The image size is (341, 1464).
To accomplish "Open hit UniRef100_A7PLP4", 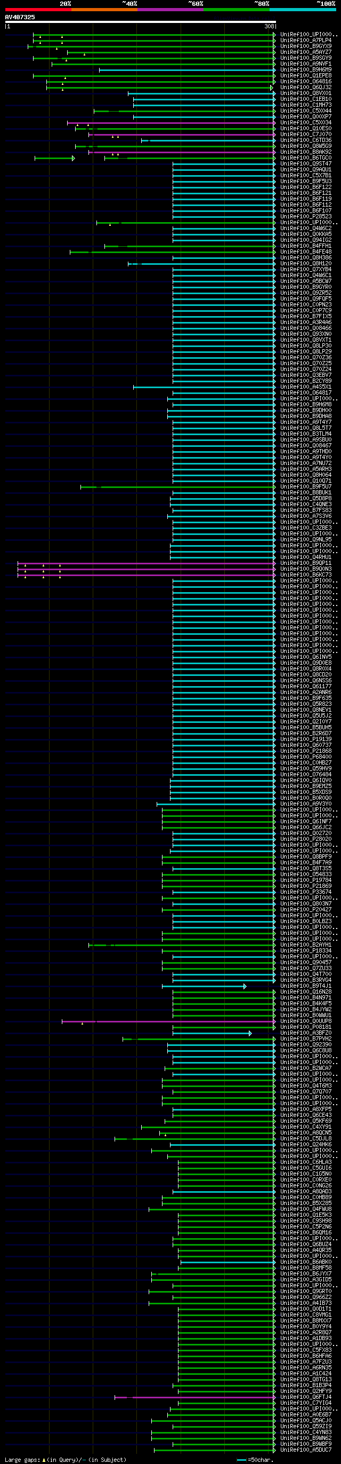I will (306, 41).
